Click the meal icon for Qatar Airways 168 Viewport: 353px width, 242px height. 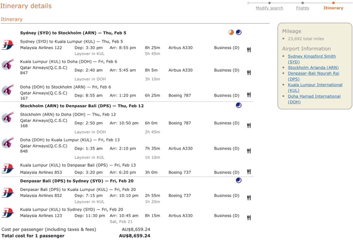tap(249, 125)
